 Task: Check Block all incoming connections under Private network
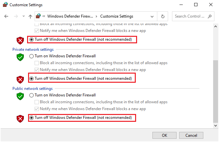coord(37,63)
